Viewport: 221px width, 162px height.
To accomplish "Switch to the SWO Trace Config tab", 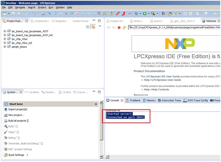I will [x=195, y=100].
